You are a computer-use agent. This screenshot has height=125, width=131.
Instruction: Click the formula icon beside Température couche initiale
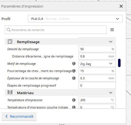[74, 107]
